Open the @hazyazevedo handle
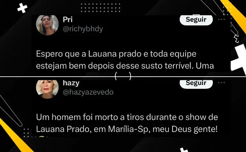The height and width of the screenshot is (152, 246). click(x=88, y=92)
